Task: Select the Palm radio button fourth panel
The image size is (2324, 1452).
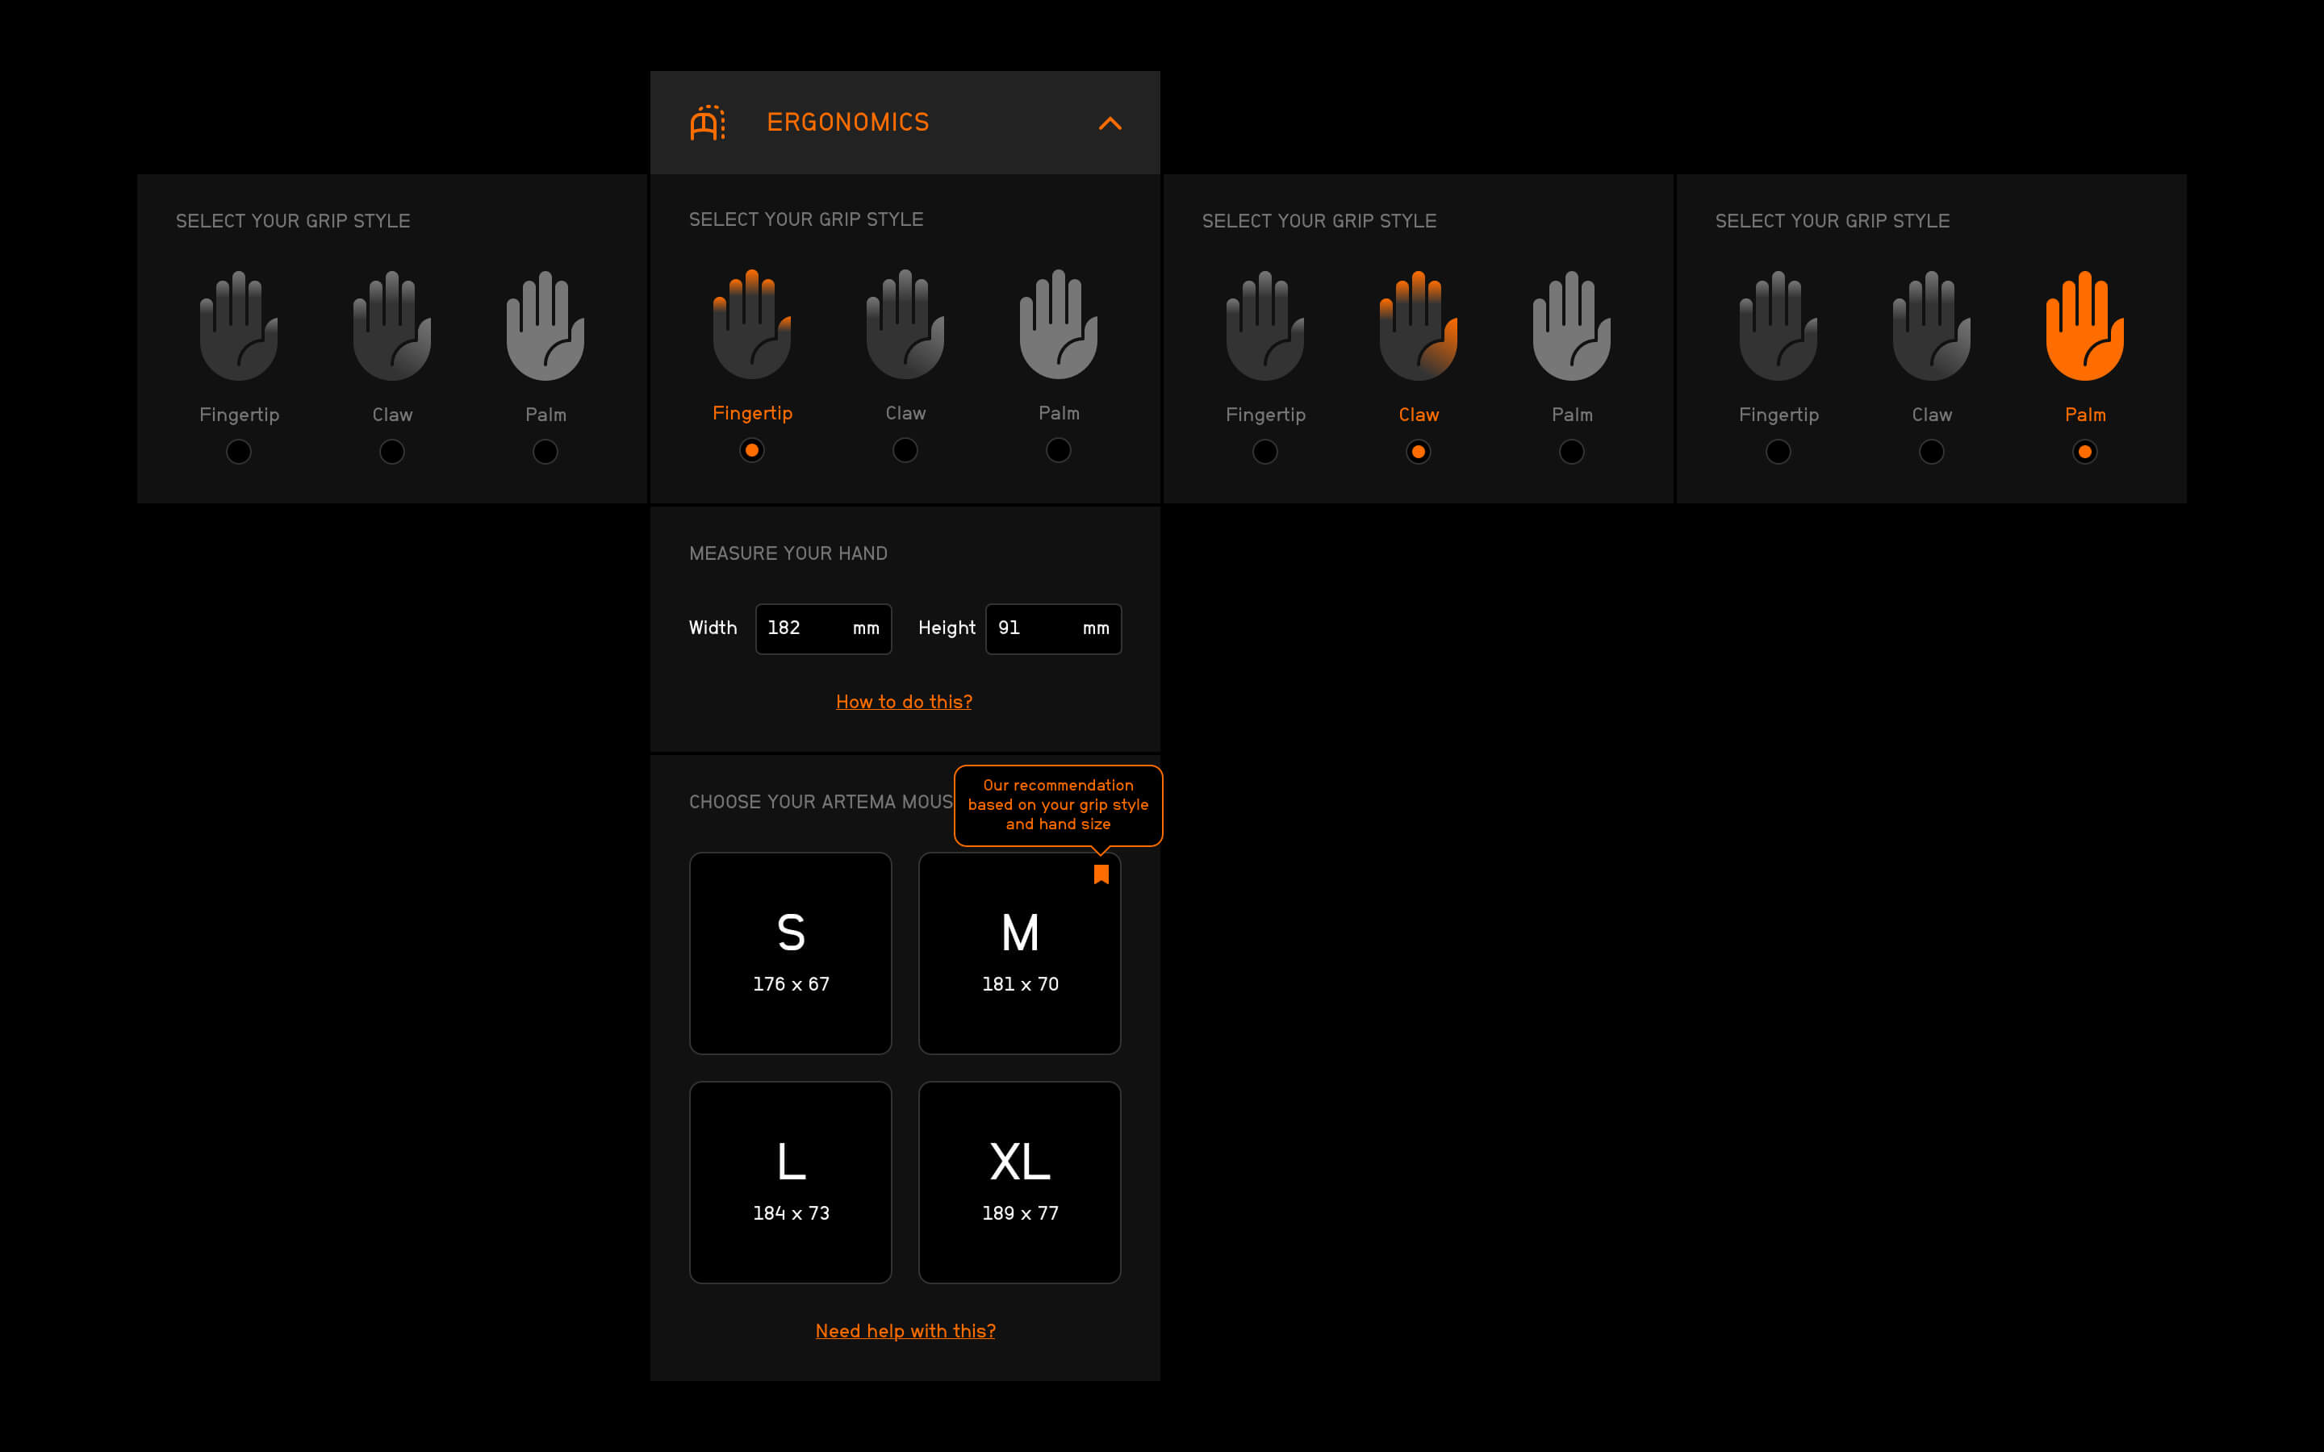Action: coord(2084,452)
